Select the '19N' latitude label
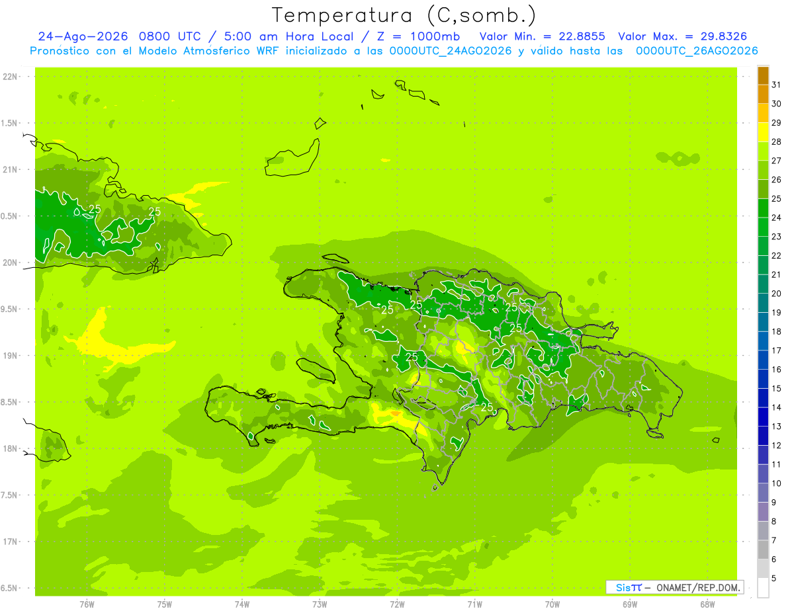The image size is (794, 613). 11,356
